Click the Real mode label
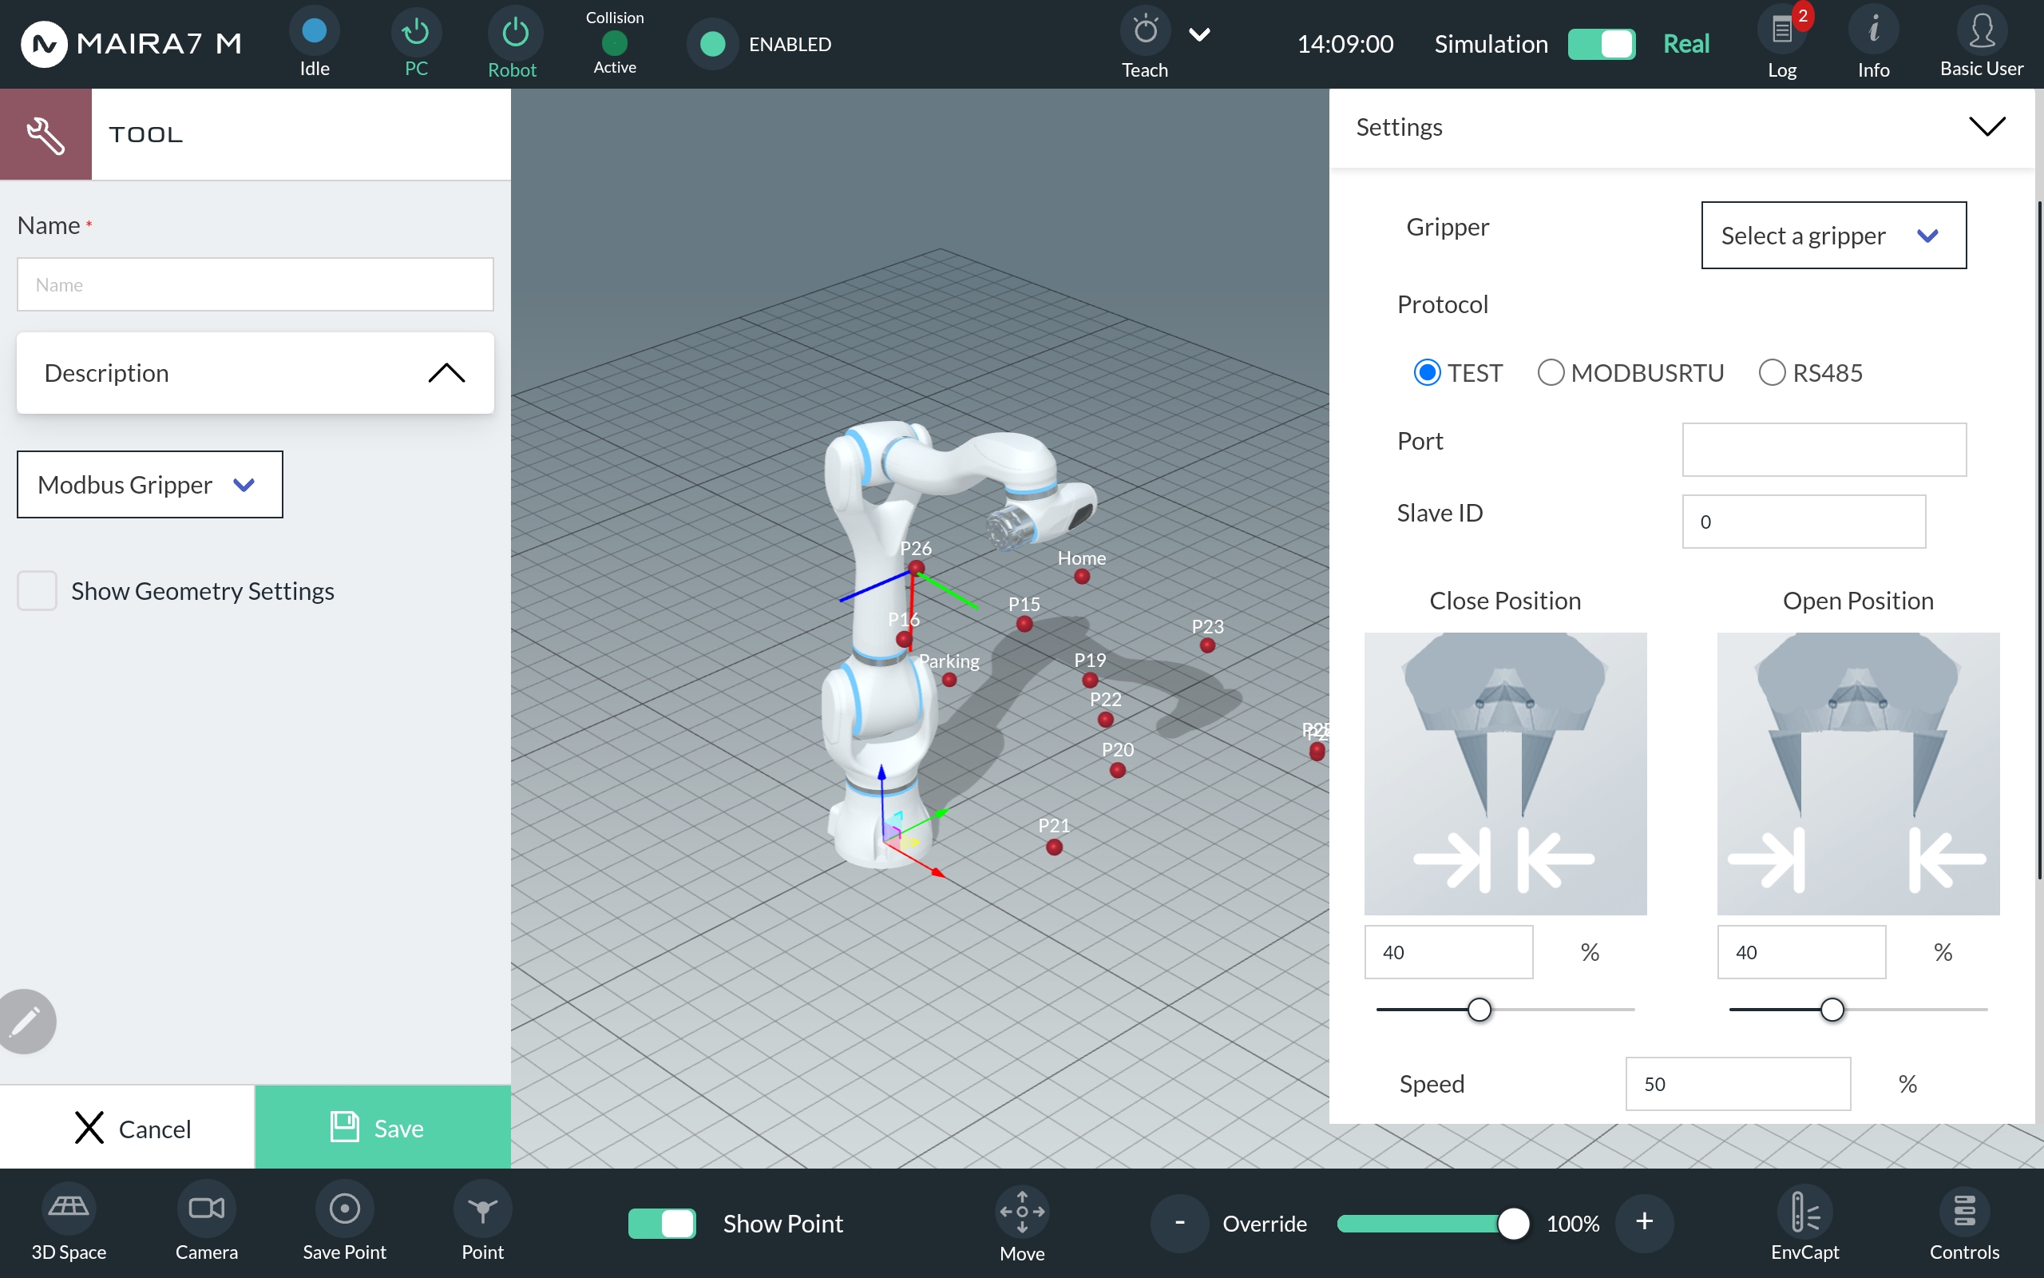2044x1278 pixels. [1686, 44]
